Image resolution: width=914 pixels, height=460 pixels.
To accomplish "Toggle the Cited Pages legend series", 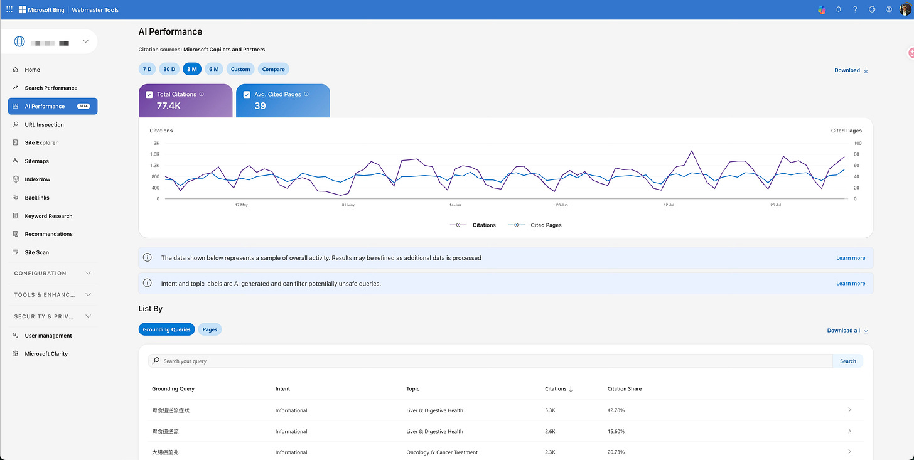I will [x=534, y=225].
